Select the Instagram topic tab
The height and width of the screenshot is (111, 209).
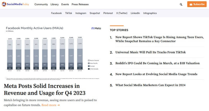point(81,13)
